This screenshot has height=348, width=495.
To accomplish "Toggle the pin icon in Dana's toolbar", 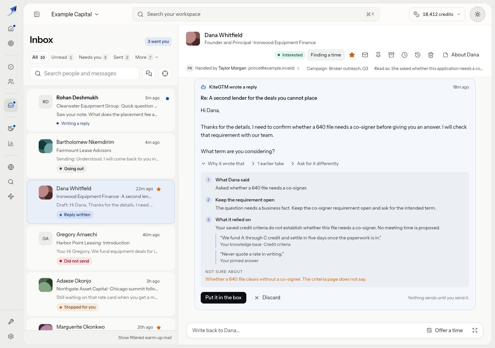I will tap(378, 55).
